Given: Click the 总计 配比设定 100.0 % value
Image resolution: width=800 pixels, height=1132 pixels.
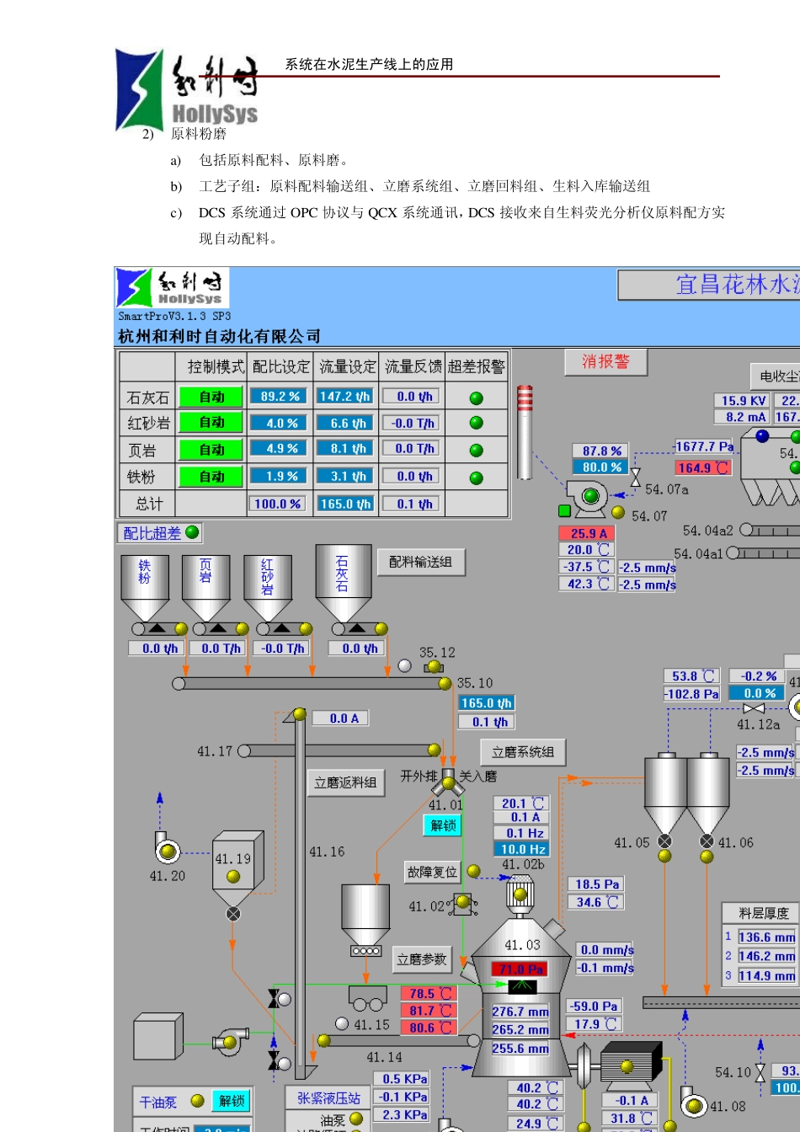Looking at the screenshot, I should click(x=277, y=504).
